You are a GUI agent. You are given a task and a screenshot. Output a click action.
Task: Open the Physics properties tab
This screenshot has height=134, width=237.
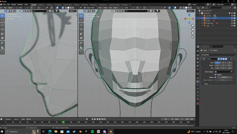(x=197, y=89)
